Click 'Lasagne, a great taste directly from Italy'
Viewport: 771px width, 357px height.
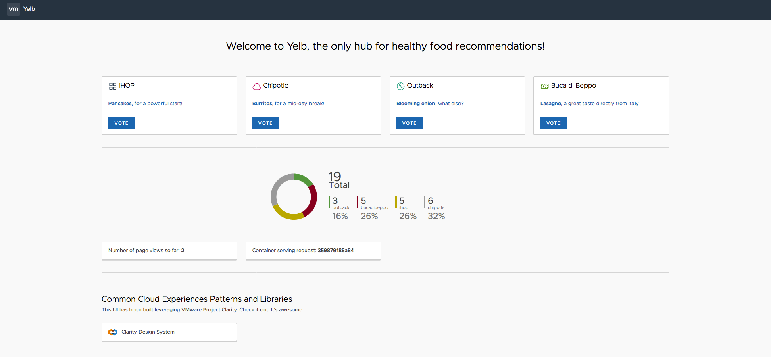pos(589,104)
